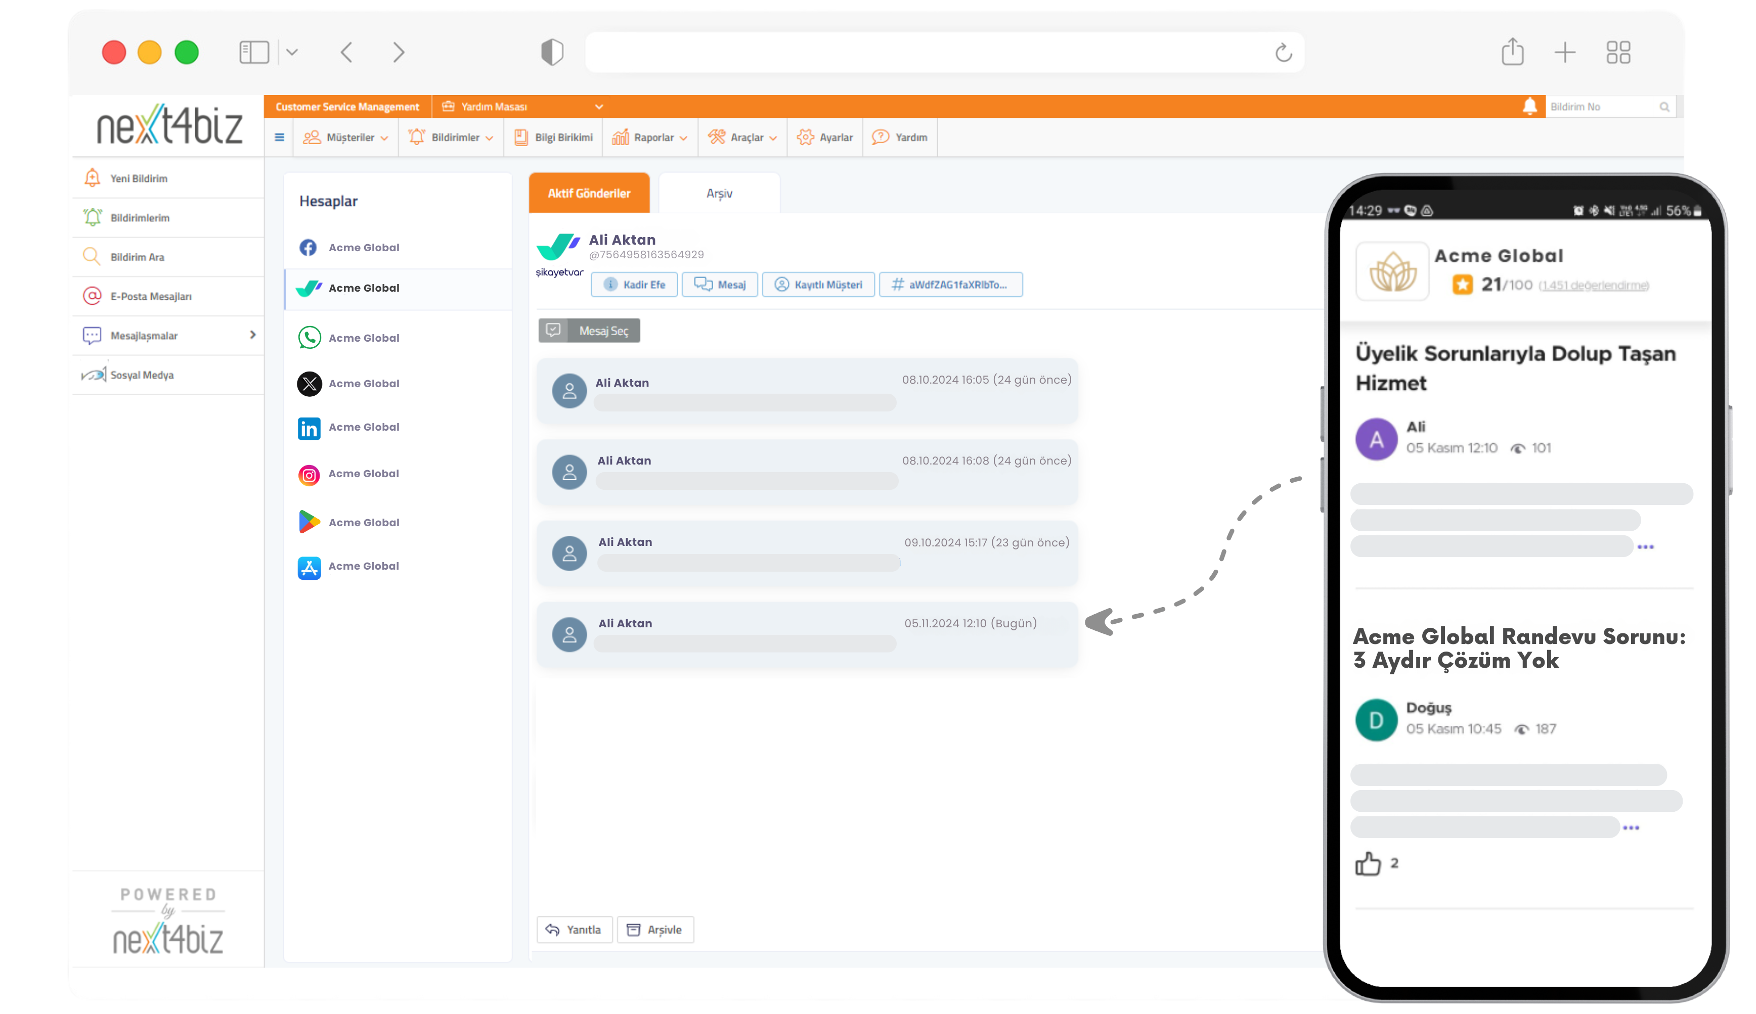Click the Mesaj Seç button

[589, 330]
